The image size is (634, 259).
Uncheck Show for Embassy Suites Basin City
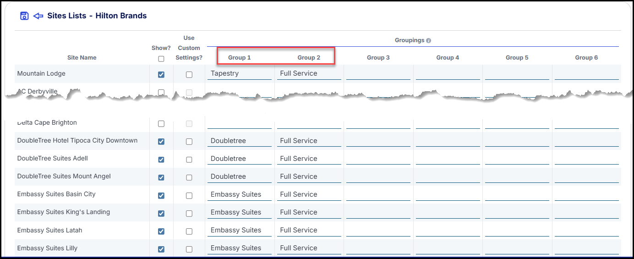click(161, 196)
